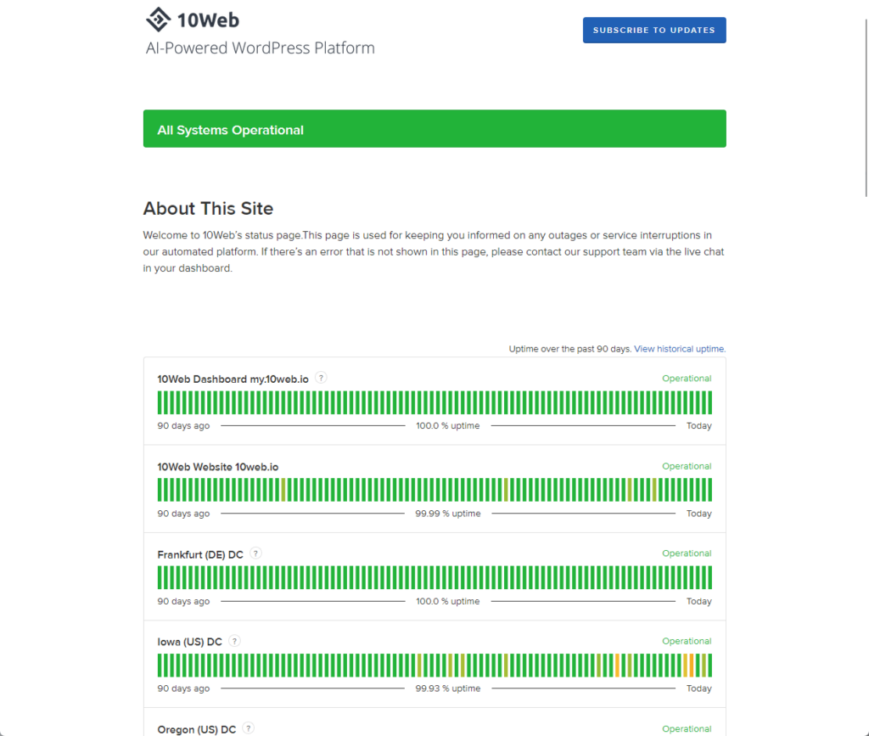Click Operational status for Iowa (US) DC
Image resolution: width=869 pixels, height=736 pixels.
pos(687,641)
